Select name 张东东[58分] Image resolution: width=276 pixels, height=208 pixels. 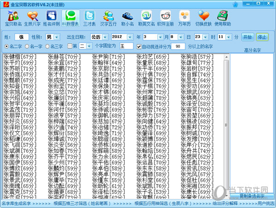point(153,169)
